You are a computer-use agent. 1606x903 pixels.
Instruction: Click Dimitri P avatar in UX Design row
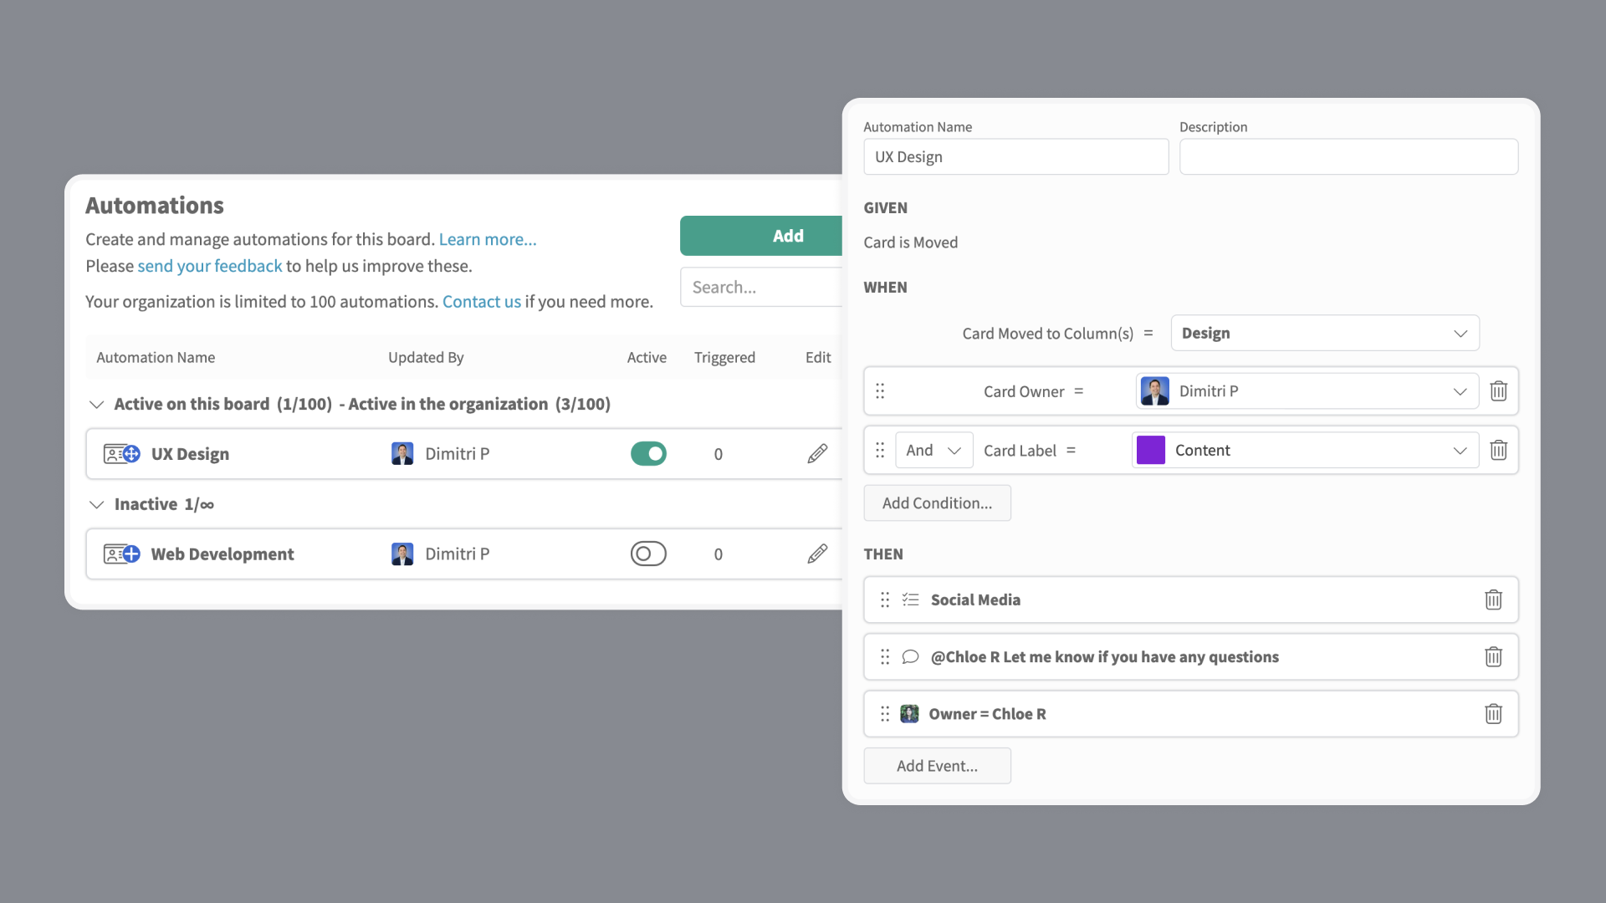coord(402,454)
